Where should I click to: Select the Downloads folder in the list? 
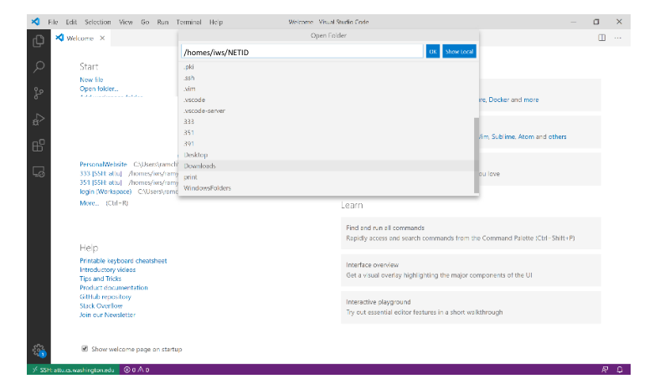pyautogui.click(x=326, y=166)
